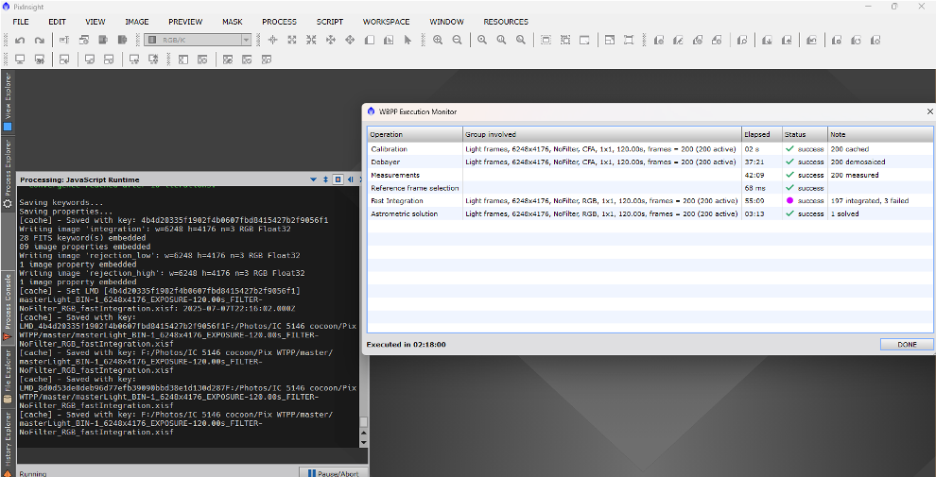Click the Redo arrow in the toolbar
Screen dimensions: 936x477
(39, 41)
